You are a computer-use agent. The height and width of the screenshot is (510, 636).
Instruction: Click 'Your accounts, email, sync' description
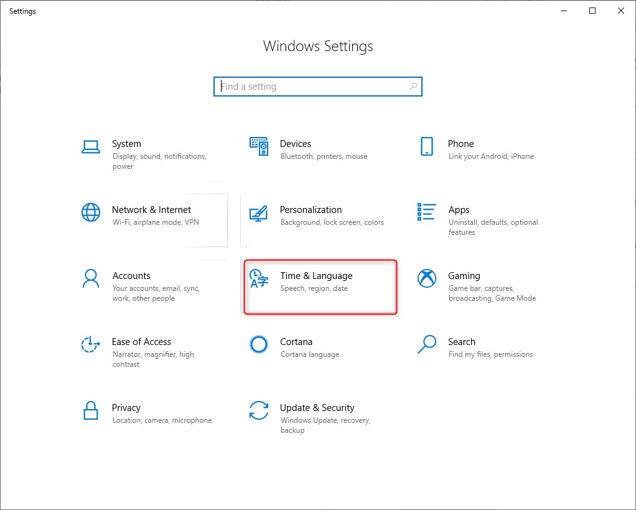coord(156,293)
